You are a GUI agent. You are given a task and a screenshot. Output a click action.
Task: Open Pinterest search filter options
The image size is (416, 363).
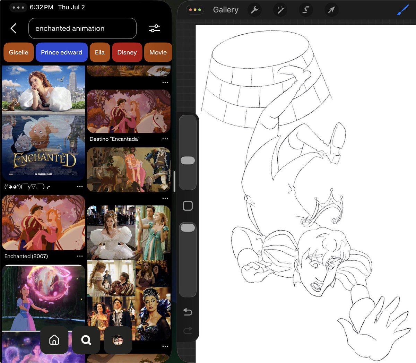154,28
